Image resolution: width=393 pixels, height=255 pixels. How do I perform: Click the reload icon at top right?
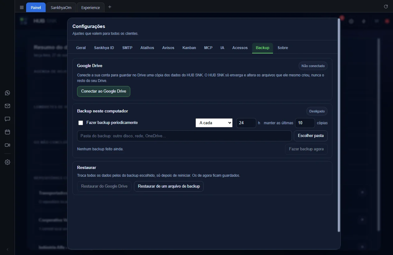point(386,7)
